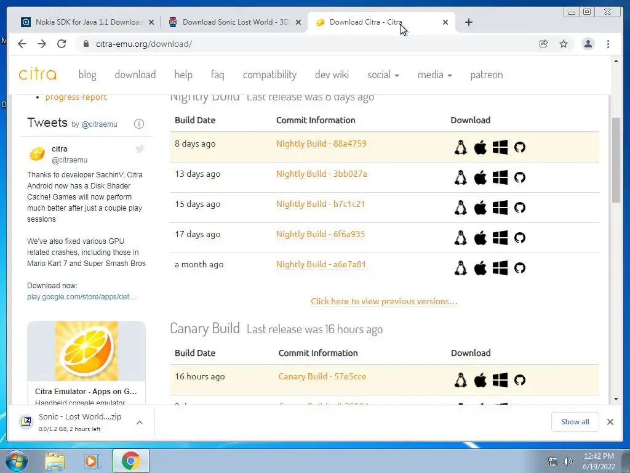Open Twitter widget info icon
The image size is (630, 473).
pos(138,124)
